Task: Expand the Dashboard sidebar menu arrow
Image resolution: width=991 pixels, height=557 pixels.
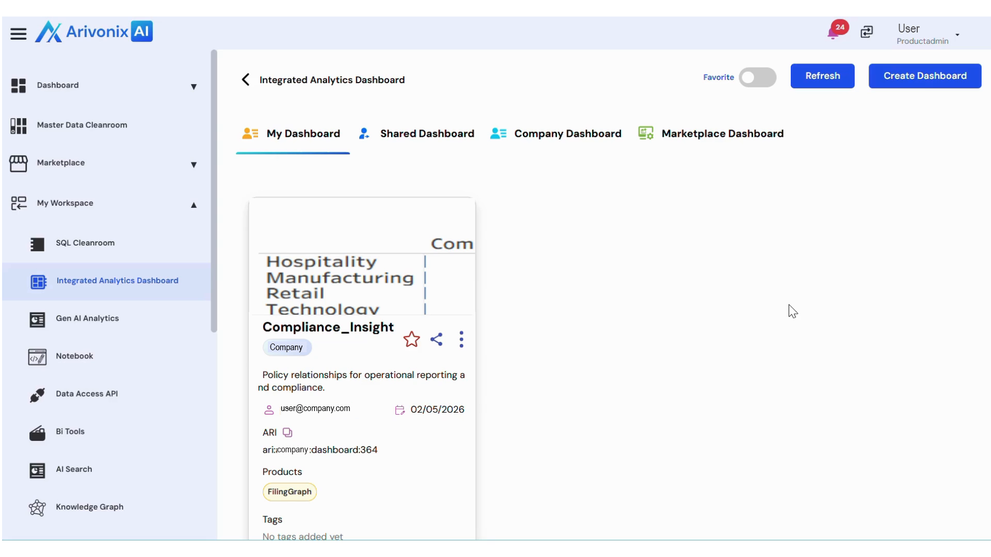Action: tap(194, 87)
